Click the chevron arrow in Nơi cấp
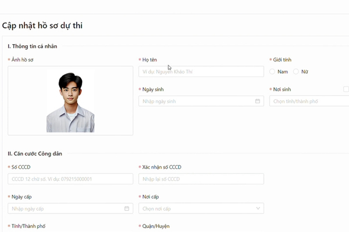 (x=258, y=208)
